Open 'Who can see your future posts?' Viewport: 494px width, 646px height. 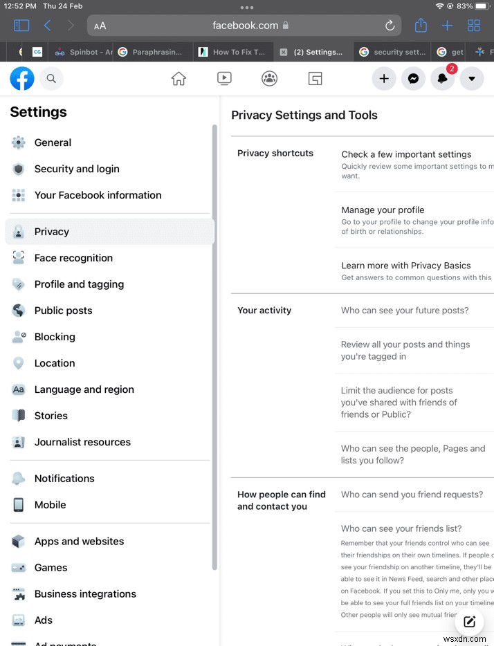[x=405, y=311]
